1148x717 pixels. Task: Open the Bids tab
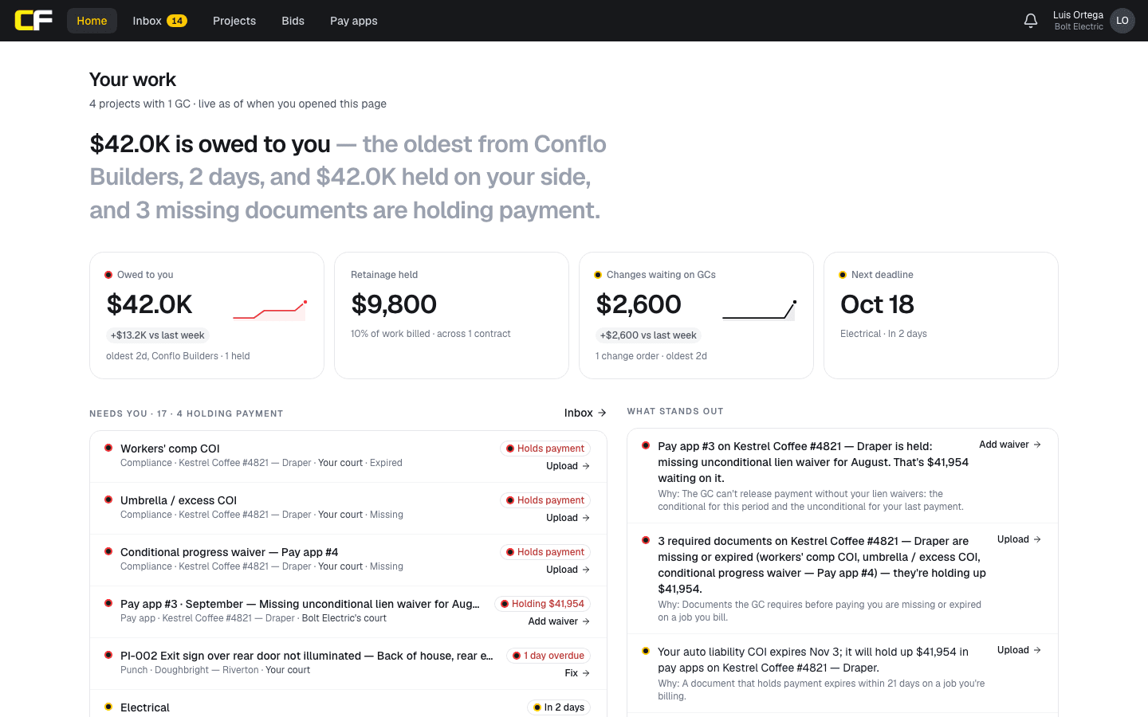[x=293, y=21]
